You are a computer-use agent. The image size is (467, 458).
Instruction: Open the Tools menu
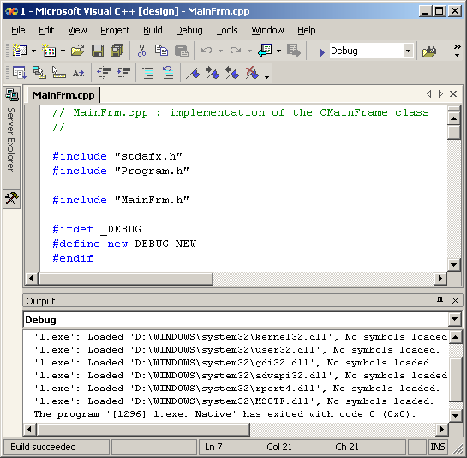227,30
